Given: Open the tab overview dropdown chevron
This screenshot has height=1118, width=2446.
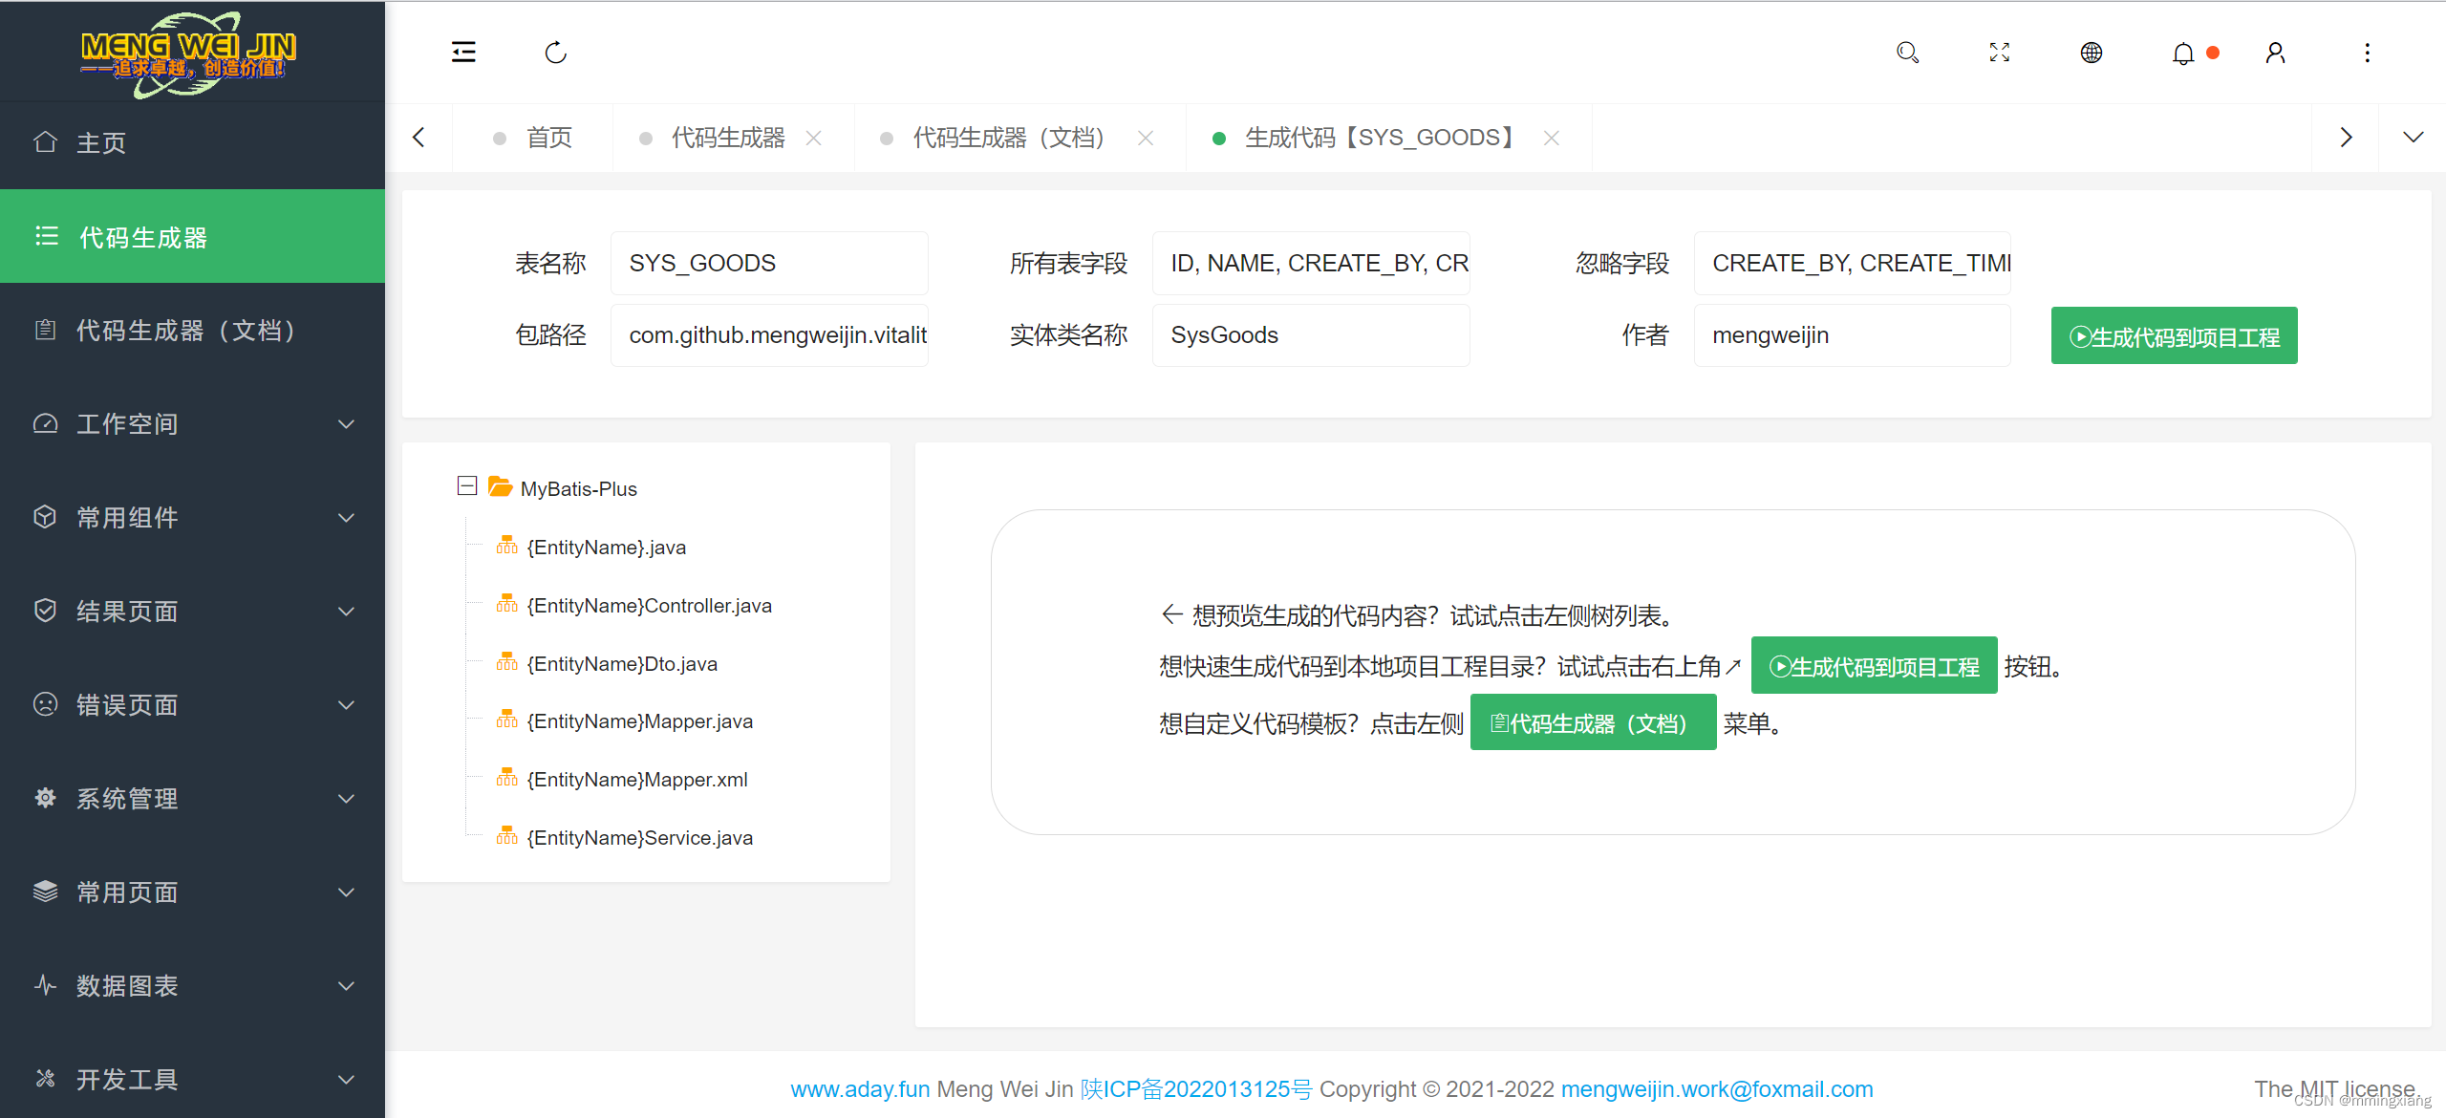Looking at the screenshot, I should click(2413, 137).
